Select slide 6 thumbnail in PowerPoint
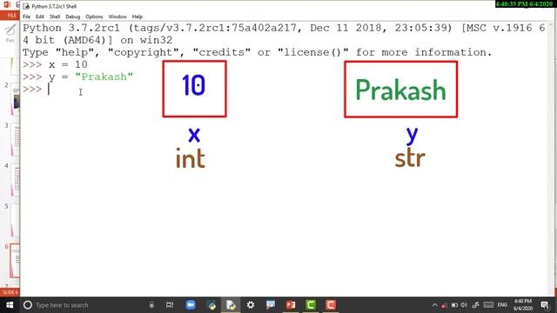The height and width of the screenshot is (313, 557). (x=15, y=261)
